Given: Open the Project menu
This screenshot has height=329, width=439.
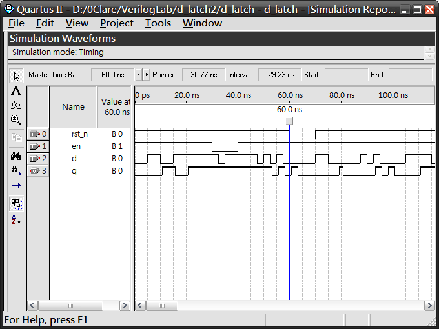Looking at the screenshot, I should tap(116, 23).
